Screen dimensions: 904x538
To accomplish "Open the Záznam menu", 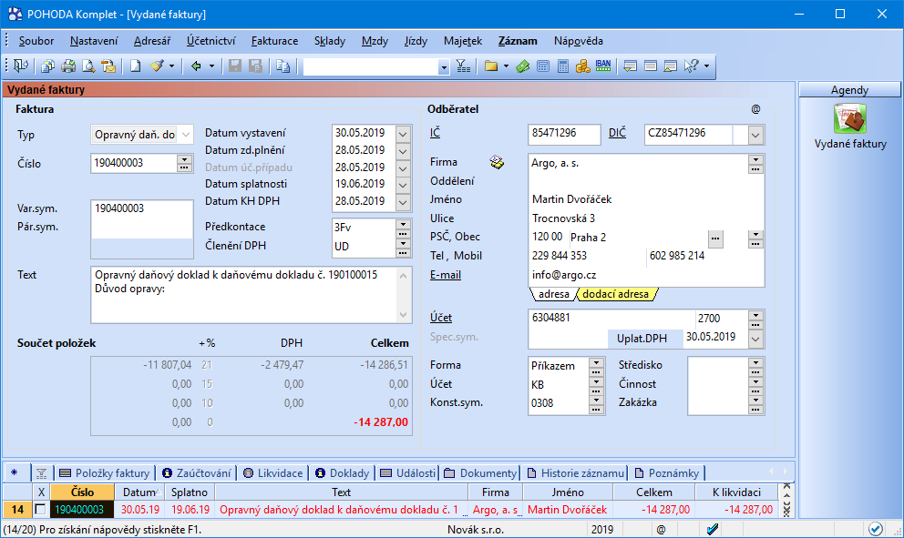I will [518, 41].
